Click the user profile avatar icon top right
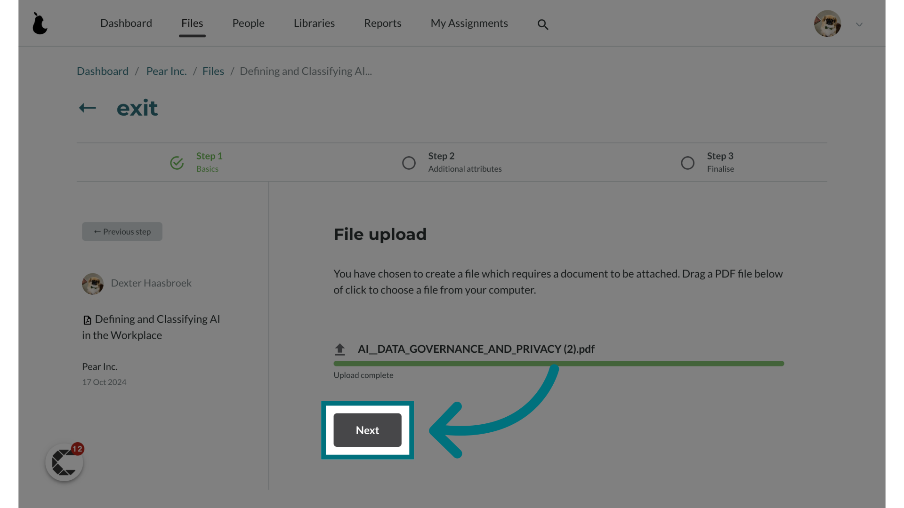Viewport: 904px width, 508px height. [x=828, y=23]
